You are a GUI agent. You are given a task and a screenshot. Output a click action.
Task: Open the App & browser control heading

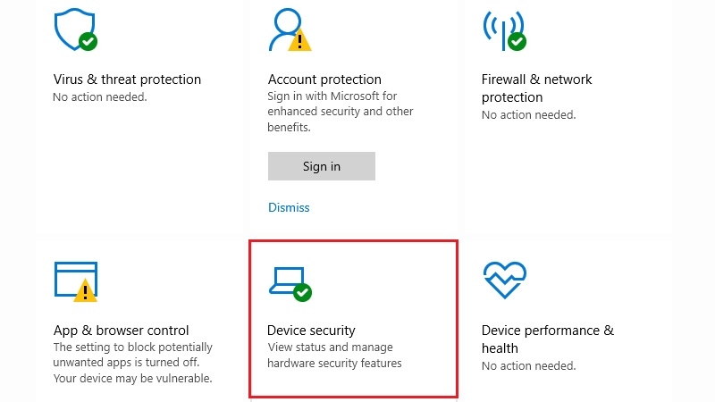tap(121, 330)
